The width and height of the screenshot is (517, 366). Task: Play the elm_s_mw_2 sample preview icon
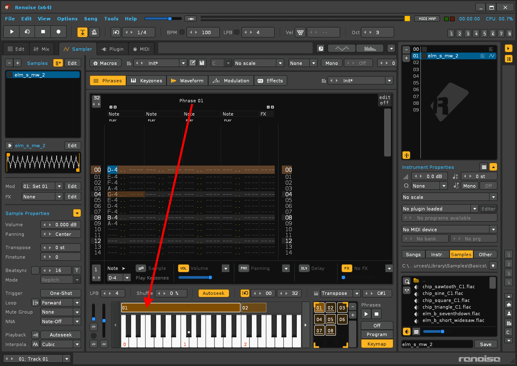[x=9, y=146]
